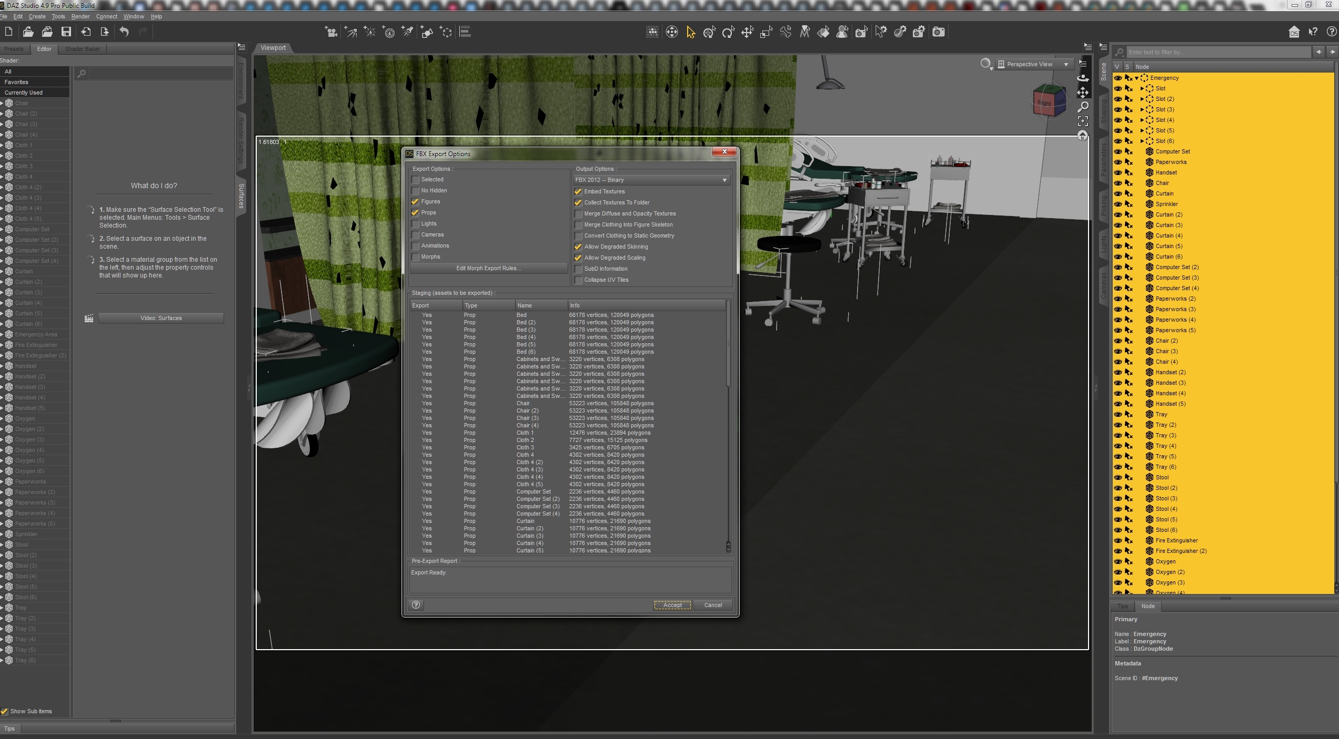The height and width of the screenshot is (739, 1339).
Task: Click the scene filter text field
Action: point(1218,52)
